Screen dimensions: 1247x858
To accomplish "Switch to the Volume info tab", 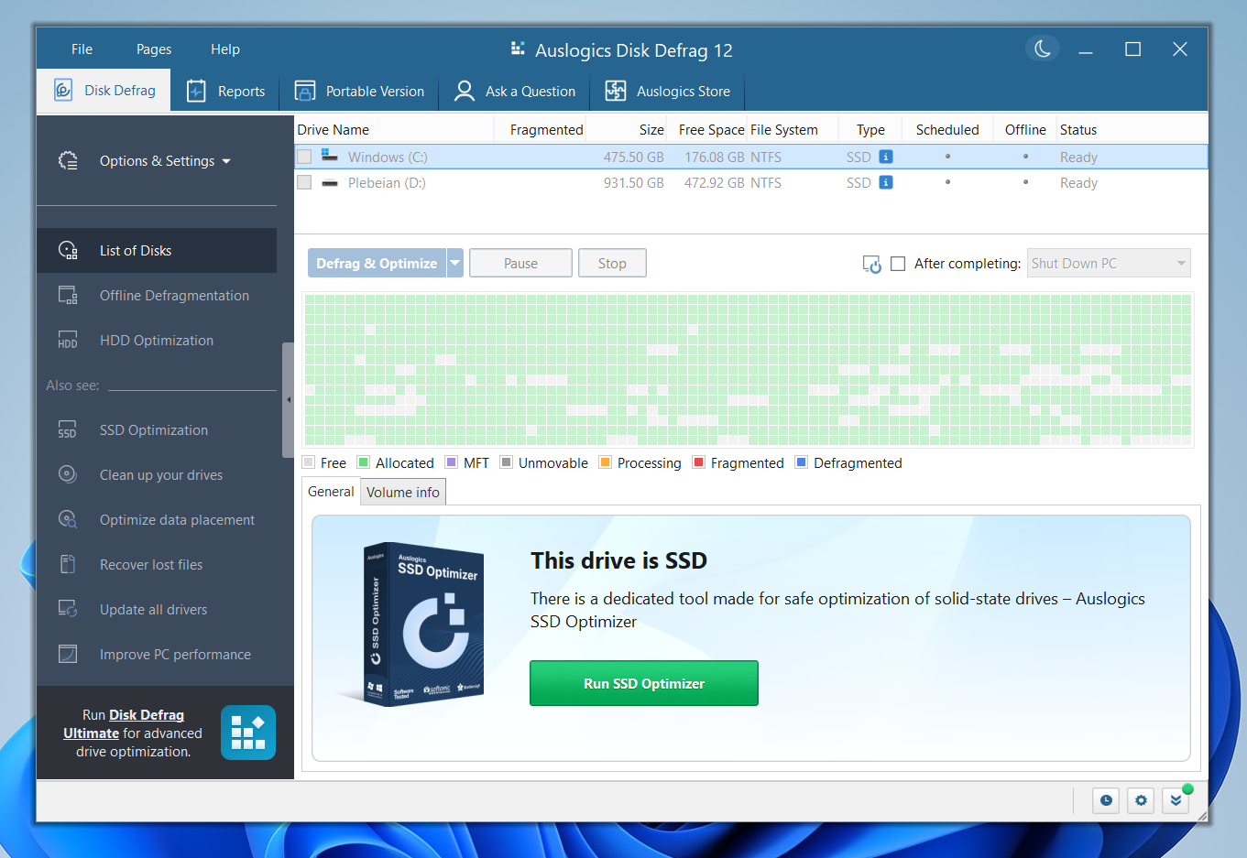I will [402, 492].
